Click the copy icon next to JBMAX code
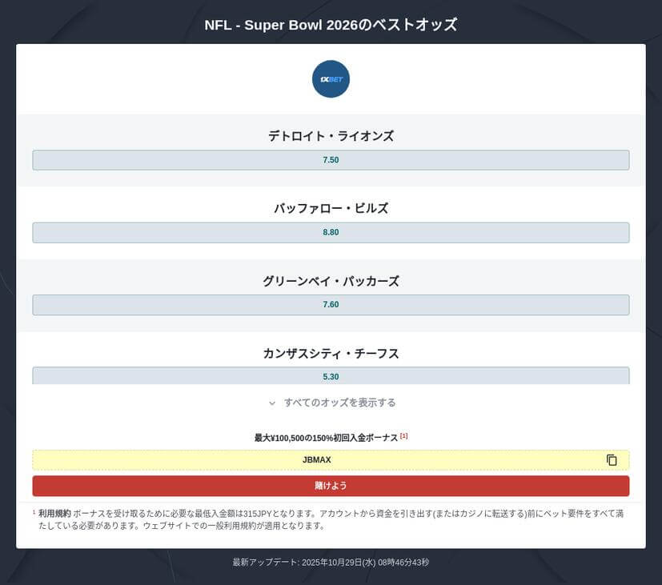Viewport: 662px width, 585px height. [612, 459]
